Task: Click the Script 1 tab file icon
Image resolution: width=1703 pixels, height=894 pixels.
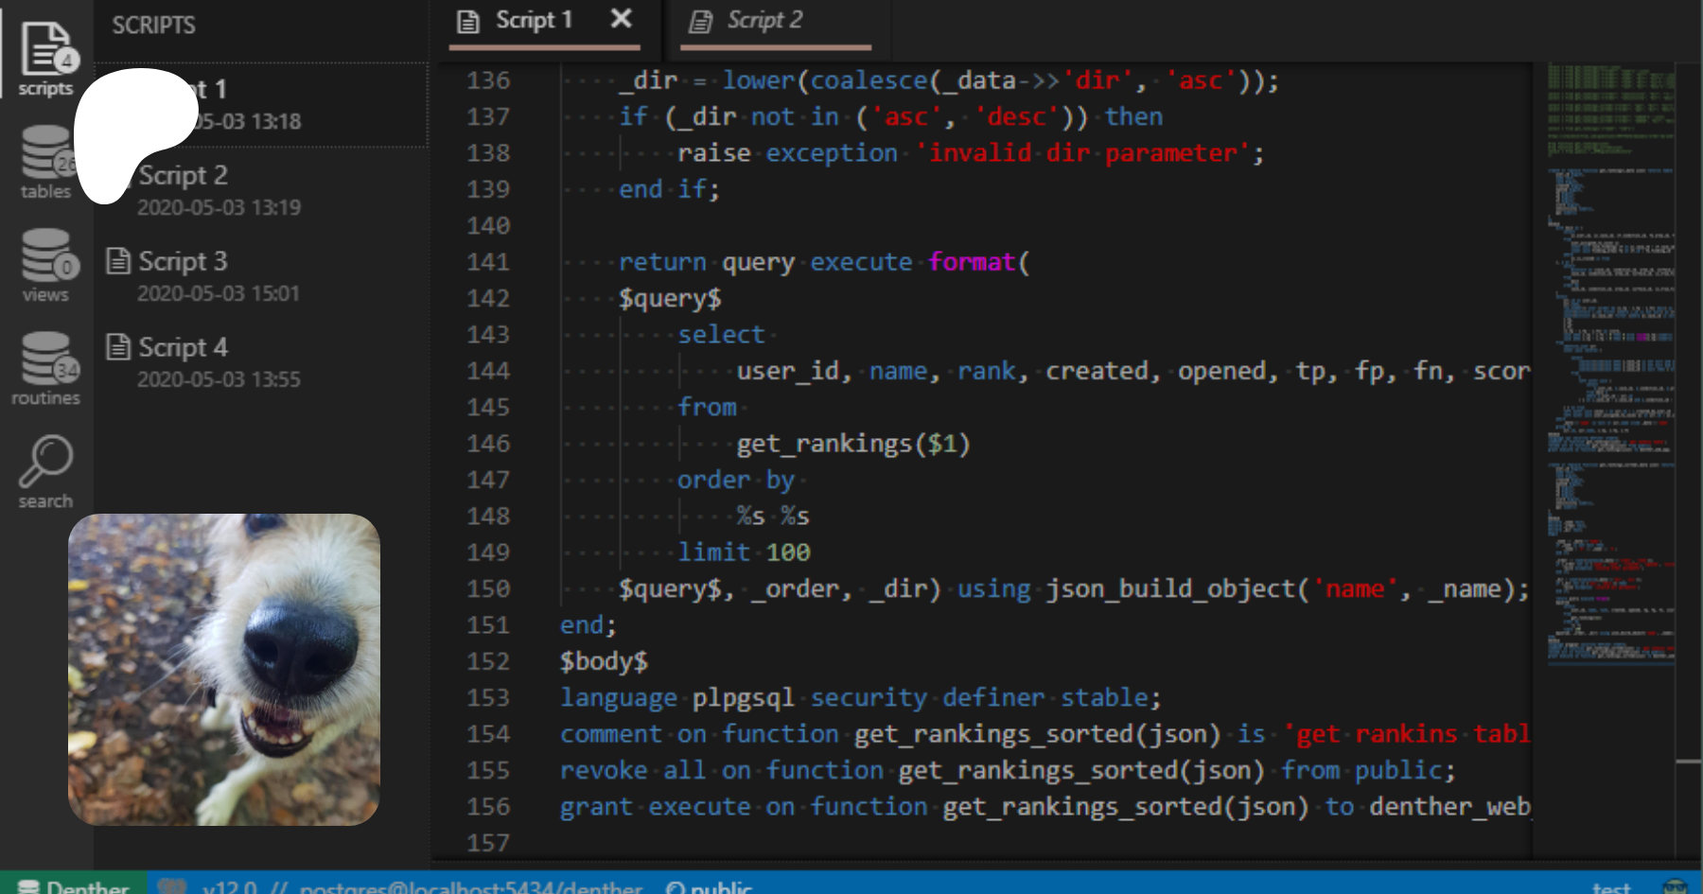Action: (468, 21)
